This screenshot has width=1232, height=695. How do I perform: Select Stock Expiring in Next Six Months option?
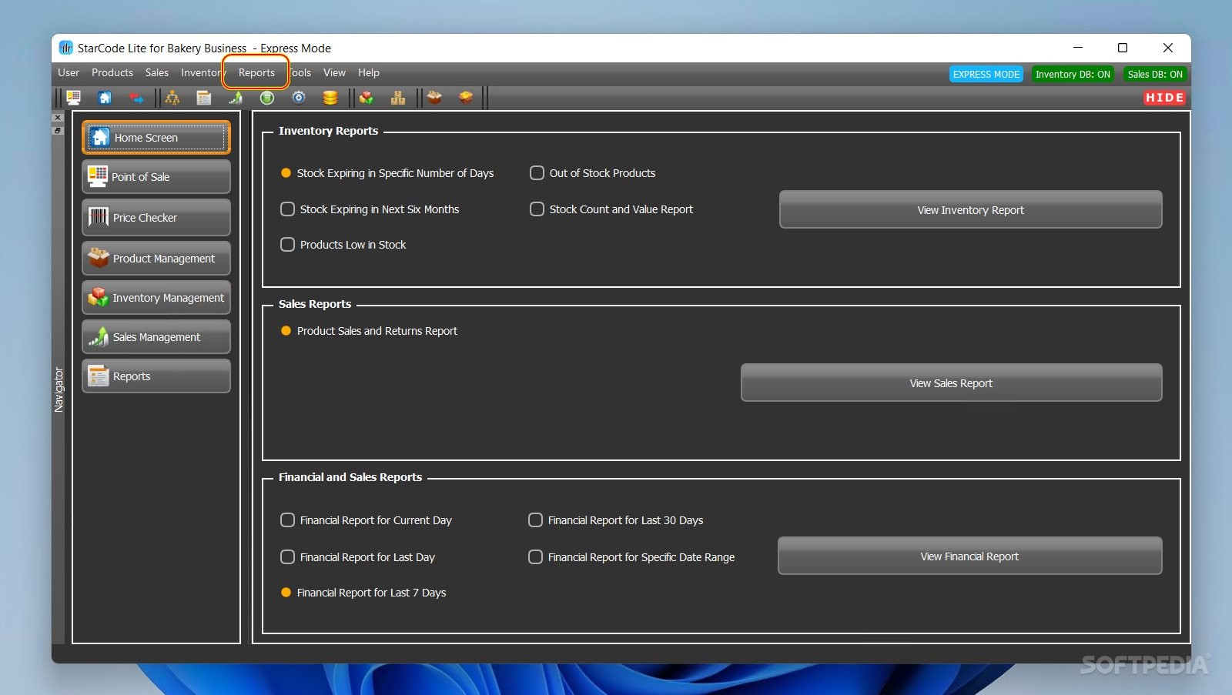tap(370, 209)
